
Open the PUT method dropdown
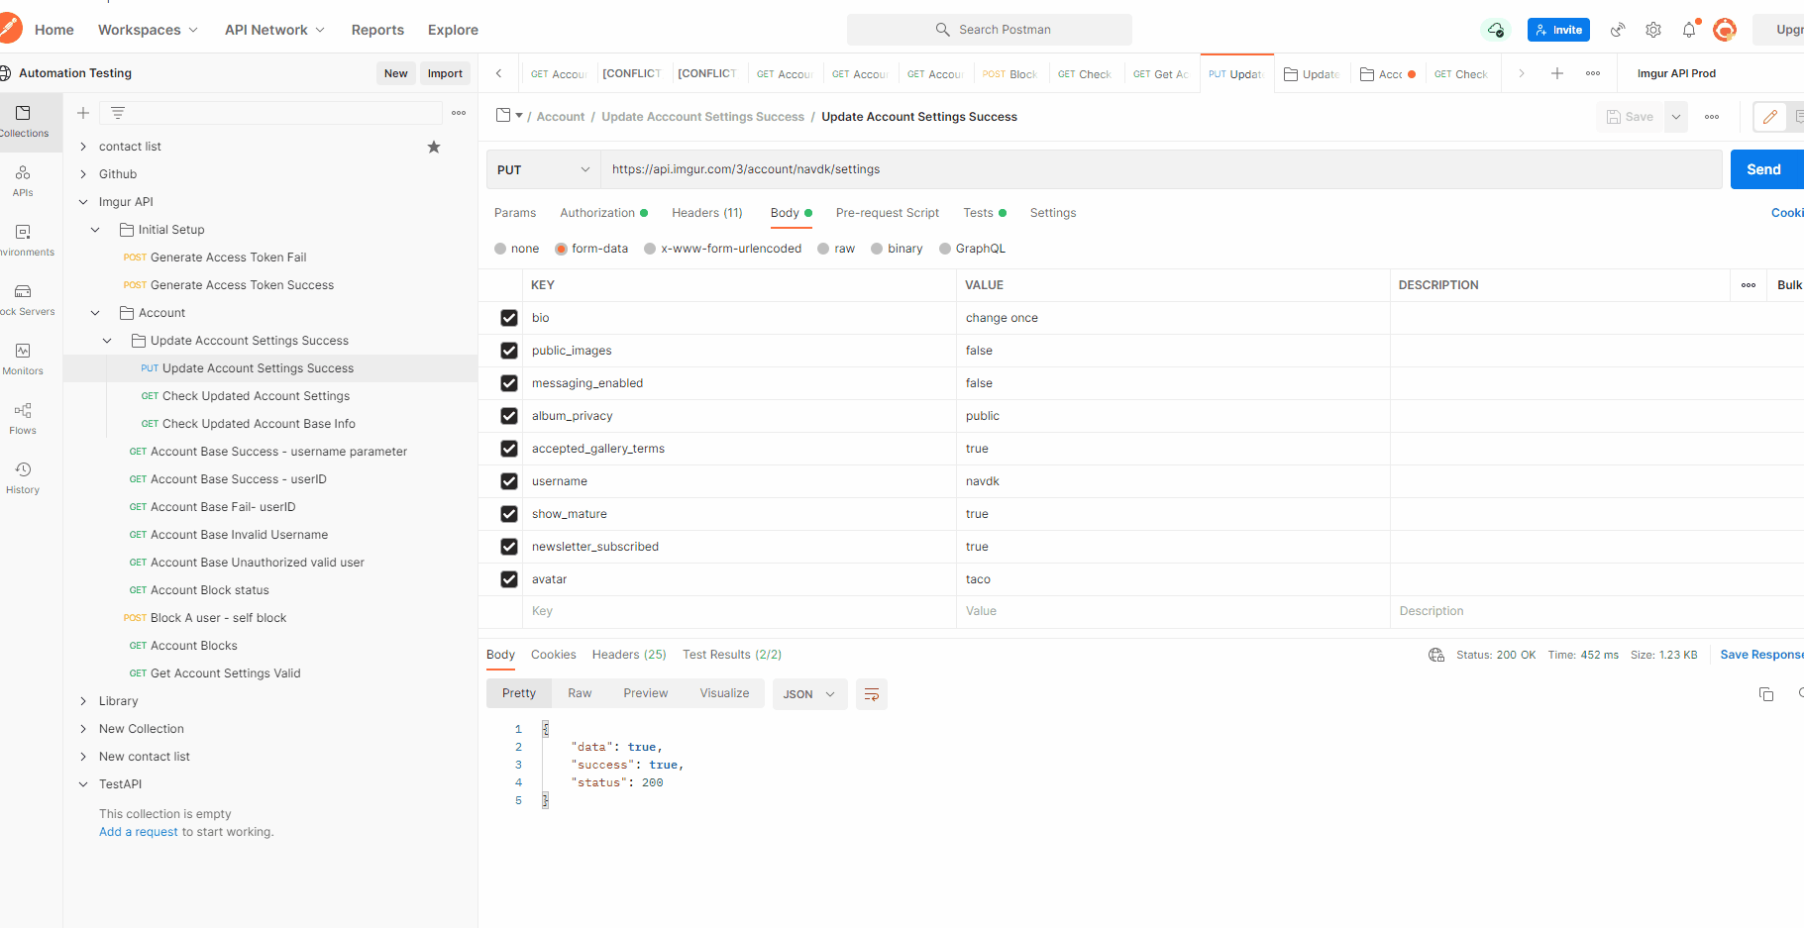[543, 169]
